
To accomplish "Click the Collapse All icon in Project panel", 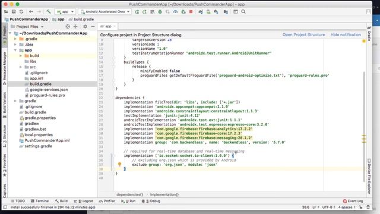I will [x=75, y=26].
